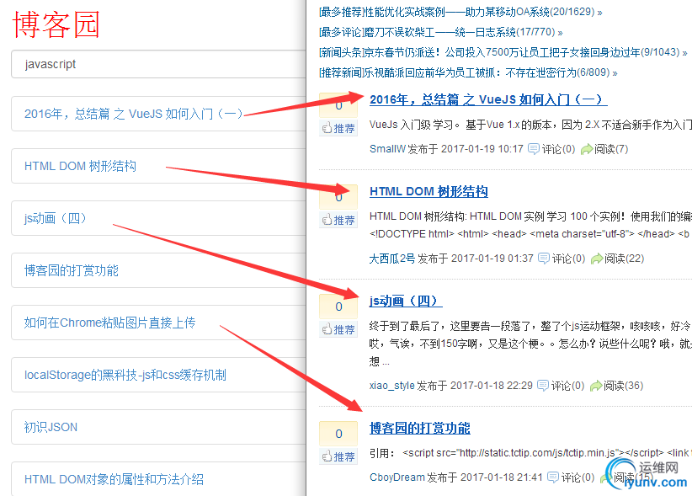Viewport: 692px width, 496px height.
Task: Visit author 大西瓜2号's profile link
Action: coord(392,259)
